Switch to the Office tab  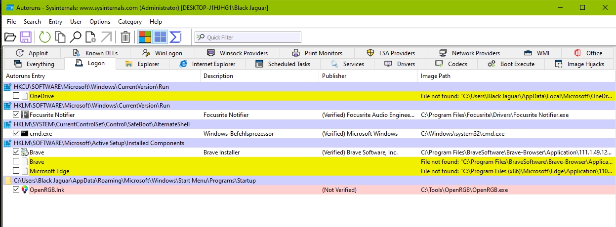coord(588,53)
